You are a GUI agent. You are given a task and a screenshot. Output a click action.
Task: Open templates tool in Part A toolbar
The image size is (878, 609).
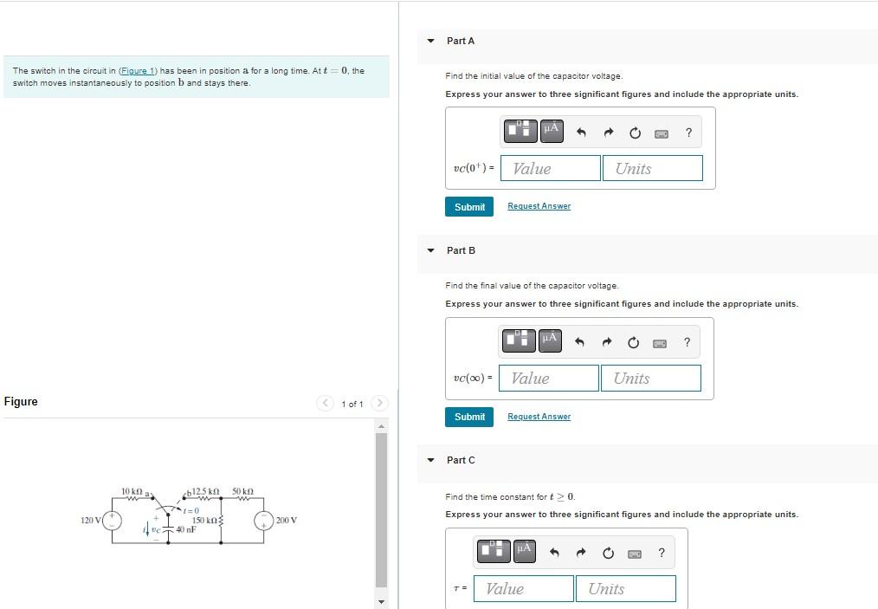[x=520, y=131]
